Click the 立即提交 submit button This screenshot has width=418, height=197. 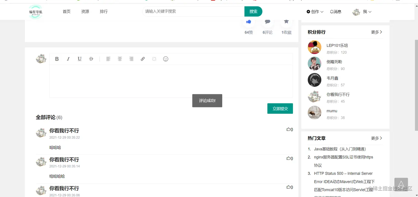280,108
